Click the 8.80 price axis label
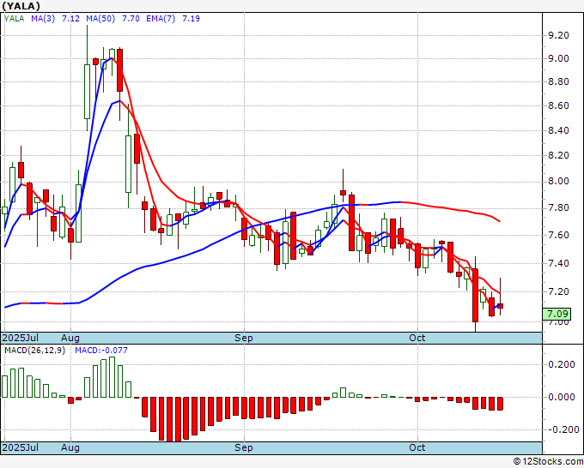 coord(558,81)
